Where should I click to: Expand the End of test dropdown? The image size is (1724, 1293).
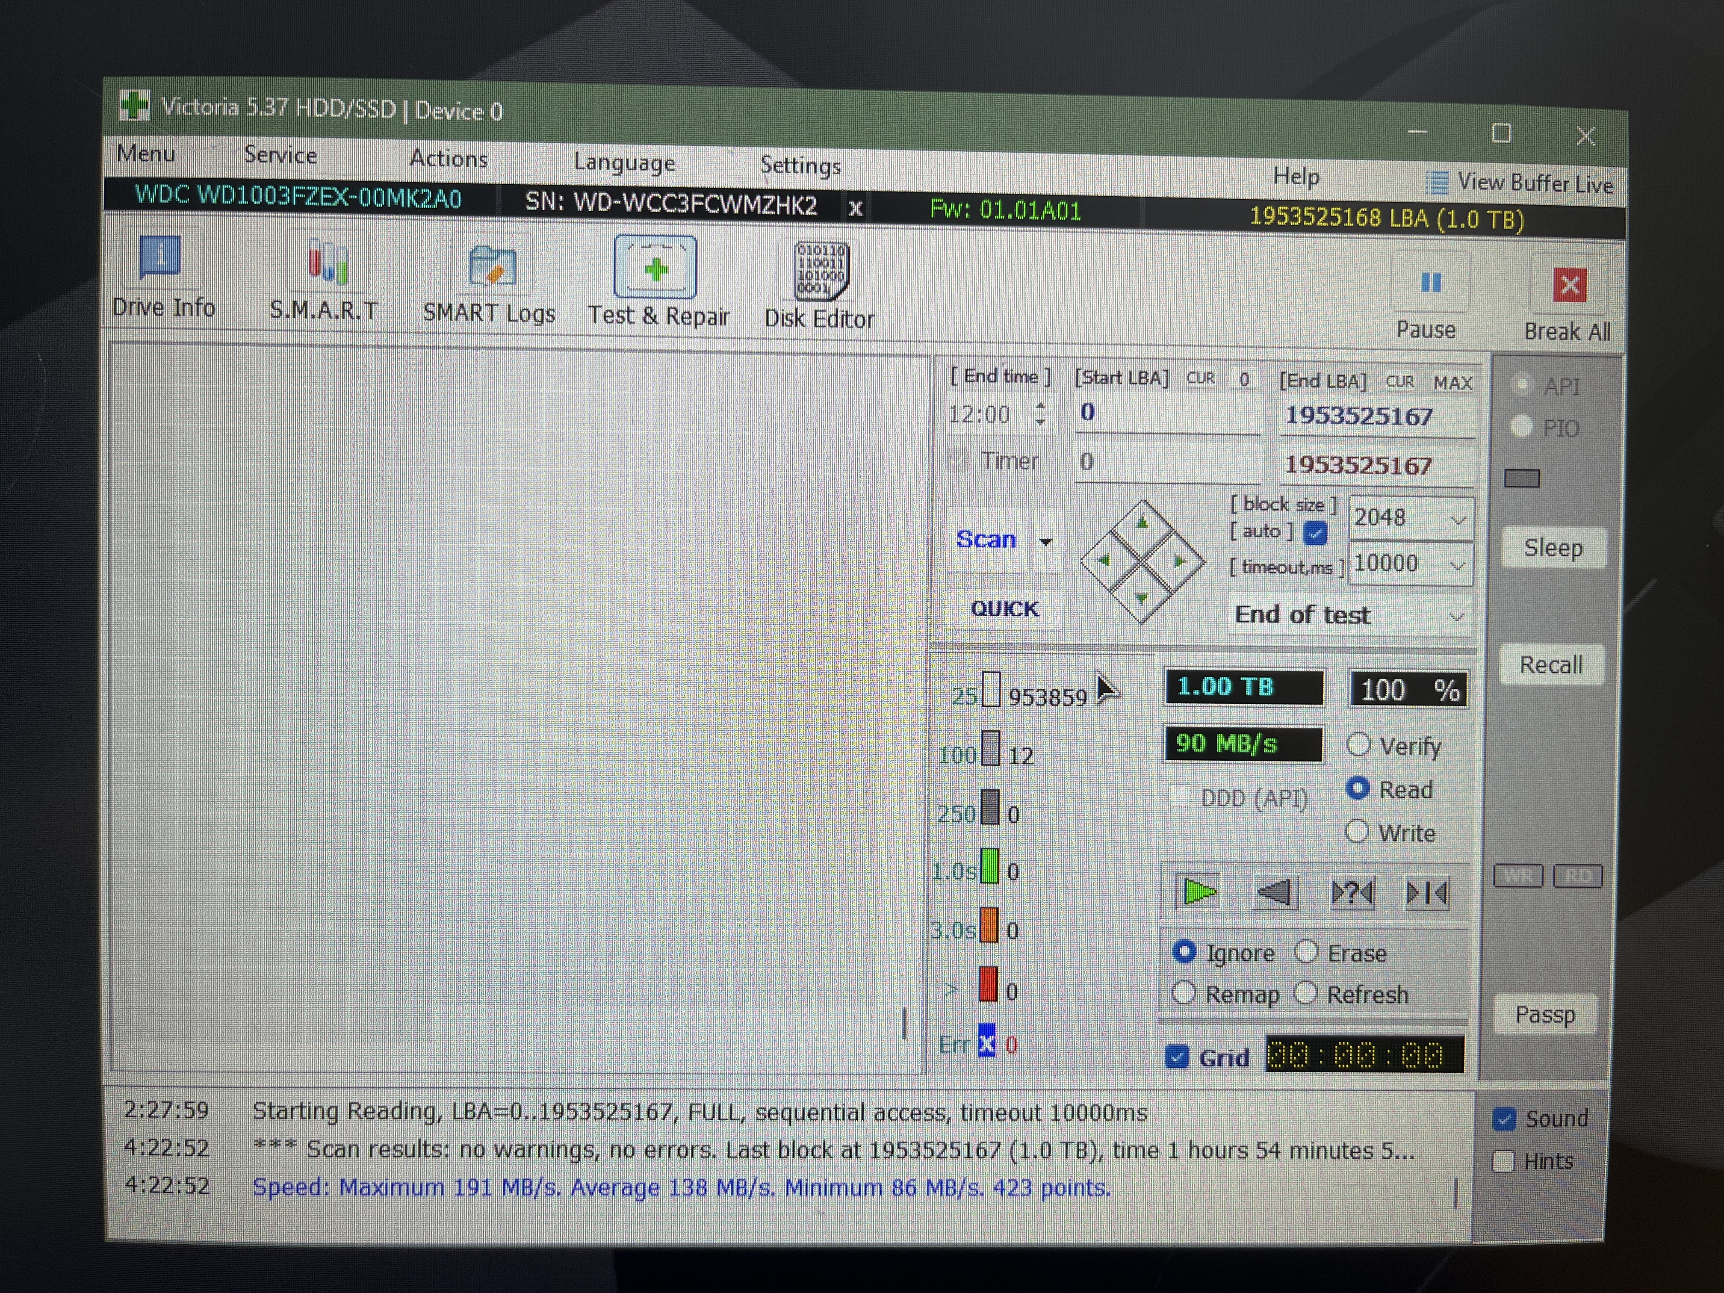click(1455, 617)
